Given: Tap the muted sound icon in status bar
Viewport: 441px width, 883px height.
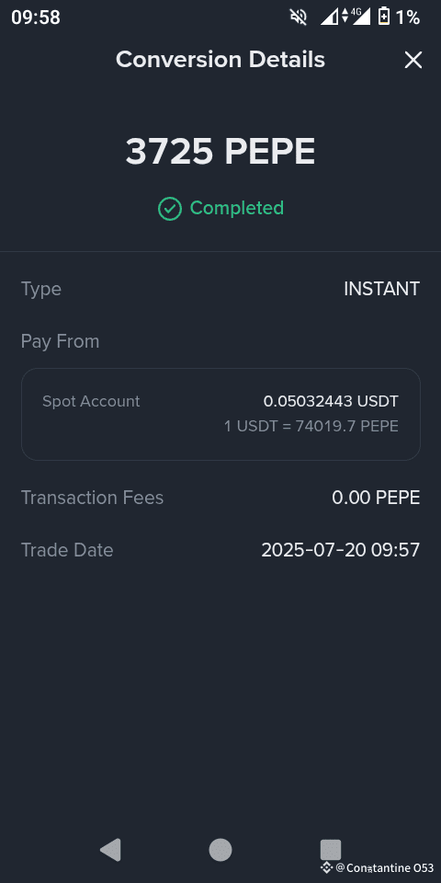Looking at the screenshot, I should coord(298,17).
